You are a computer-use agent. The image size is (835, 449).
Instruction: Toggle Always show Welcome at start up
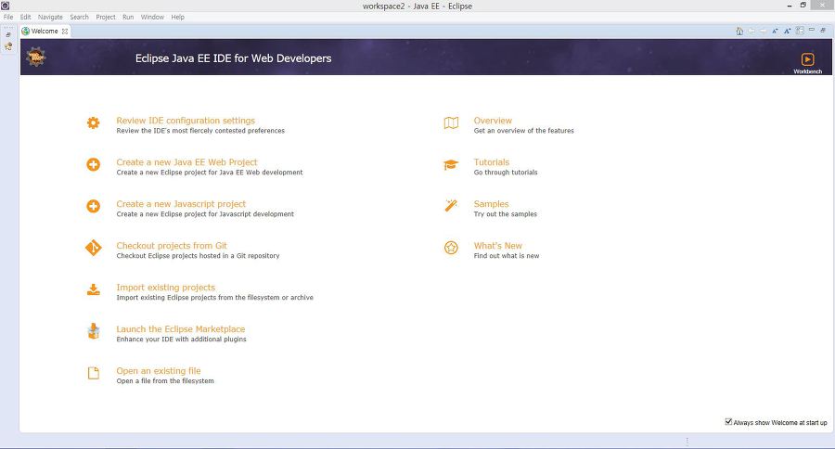tap(728, 422)
